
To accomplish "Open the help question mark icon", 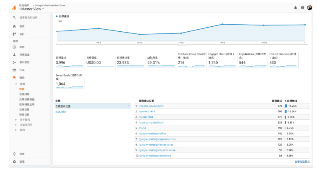I will click(302, 8).
